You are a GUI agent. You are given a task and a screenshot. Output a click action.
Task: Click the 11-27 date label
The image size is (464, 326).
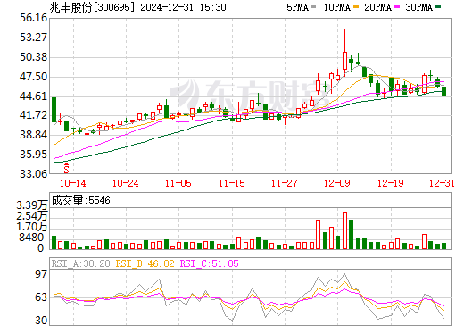point(285,183)
